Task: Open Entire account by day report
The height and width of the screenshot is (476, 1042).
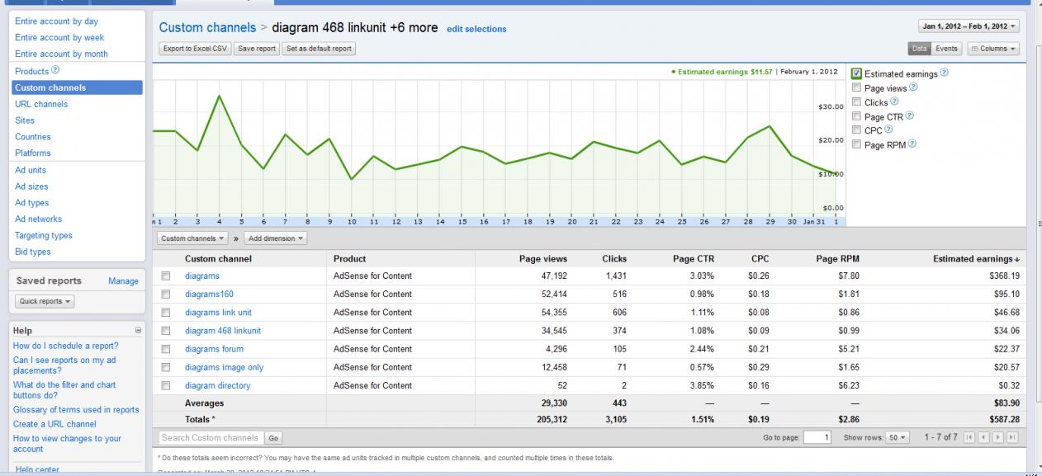Action: (x=56, y=21)
